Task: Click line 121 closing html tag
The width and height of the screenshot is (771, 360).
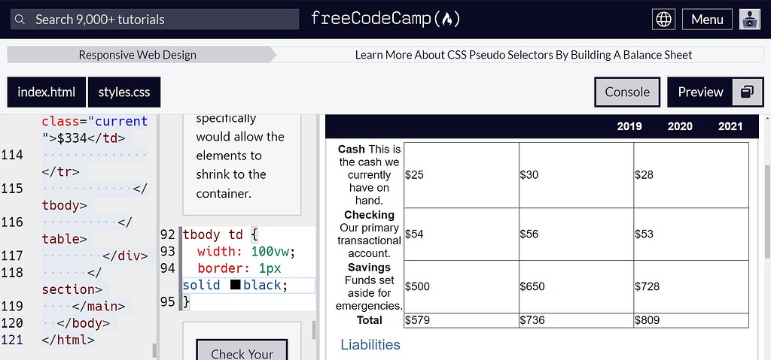Action: [x=68, y=340]
